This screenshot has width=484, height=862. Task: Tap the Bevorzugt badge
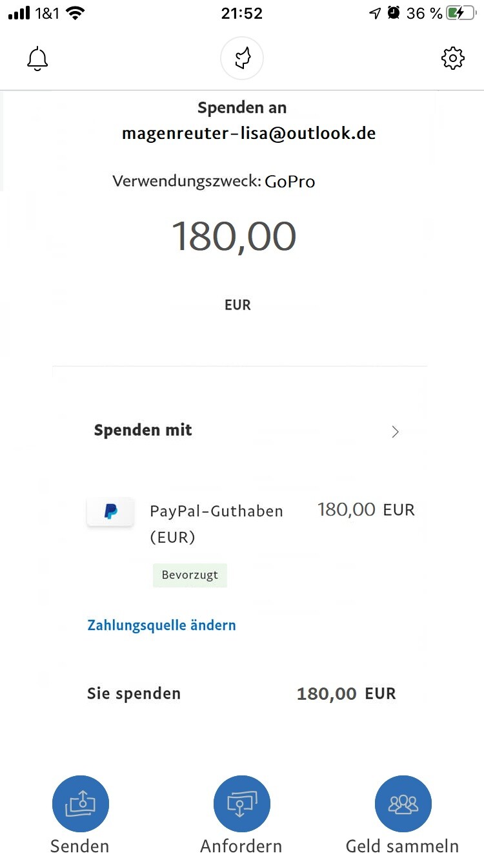(x=190, y=575)
